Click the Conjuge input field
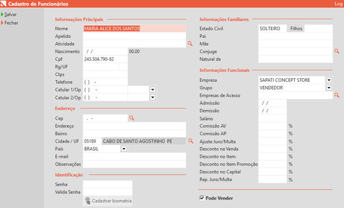The height and width of the screenshot is (208, 344). coord(295,51)
